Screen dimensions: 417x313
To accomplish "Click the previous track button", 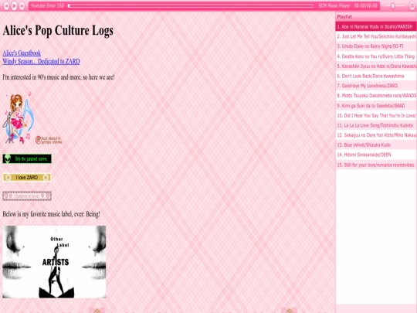I will 6,5.
